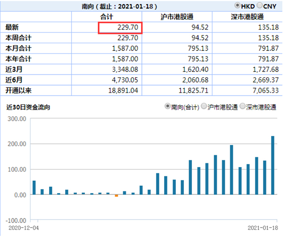Click the 229.70 value in 最新 row
Image resolution: width=283 pixels, height=238 pixels.
click(128, 27)
